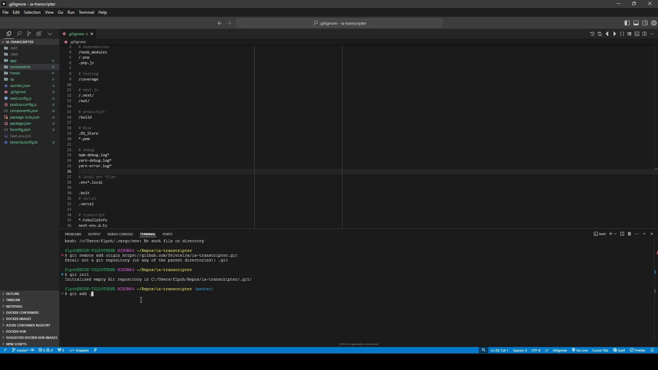This screenshot has width=658, height=370.
Task: Change language mode Gitignore in status bar
Action: point(560,350)
